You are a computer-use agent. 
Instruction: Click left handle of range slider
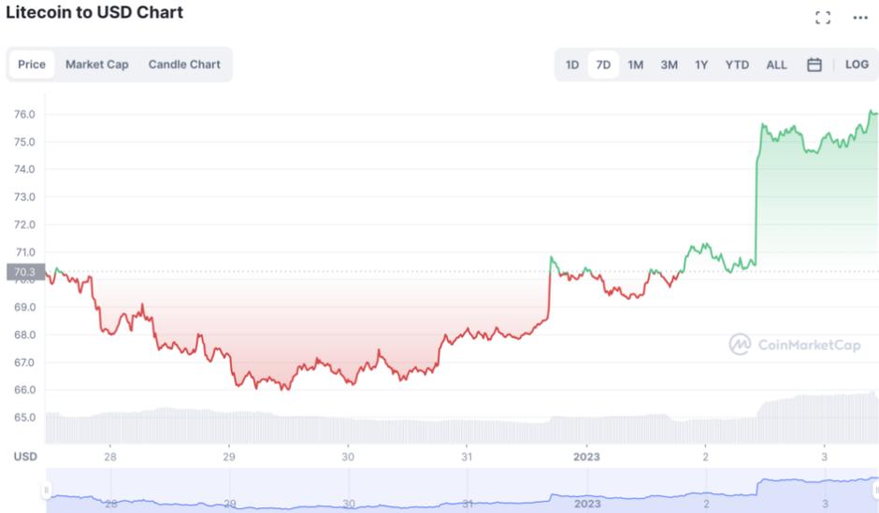(x=45, y=492)
